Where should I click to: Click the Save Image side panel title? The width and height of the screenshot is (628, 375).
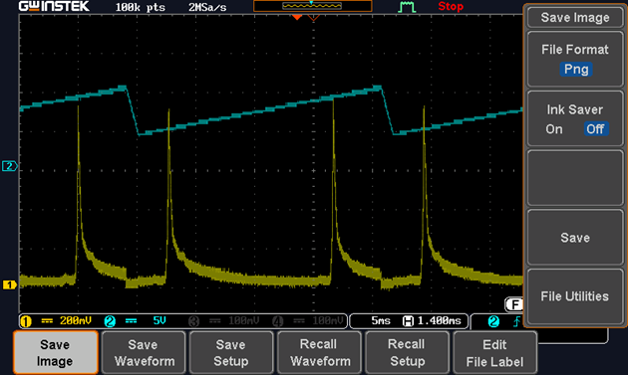tap(575, 18)
